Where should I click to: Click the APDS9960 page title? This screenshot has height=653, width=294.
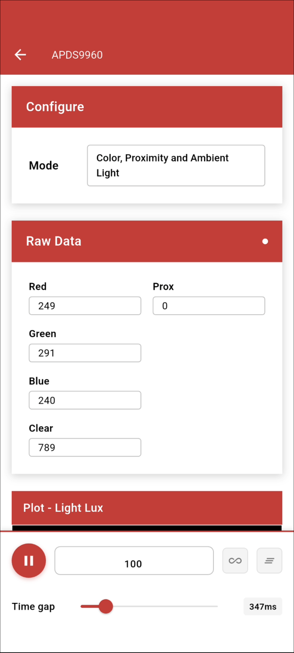point(77,55)
